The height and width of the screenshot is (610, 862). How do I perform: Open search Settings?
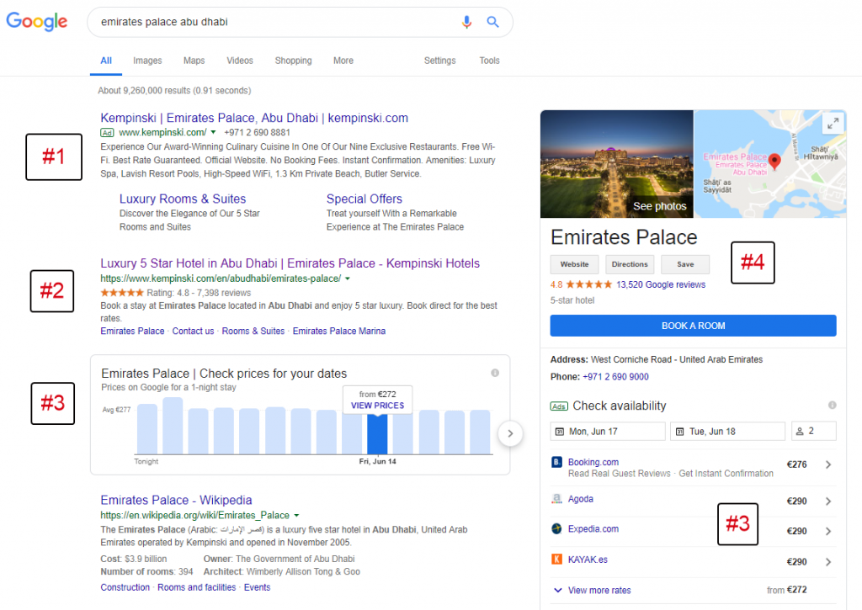point(439,61)
